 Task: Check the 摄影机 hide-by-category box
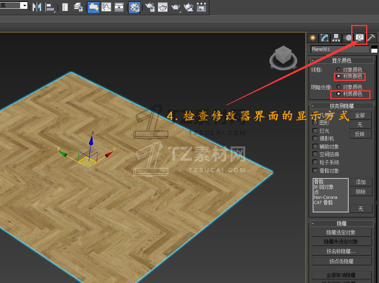[x=315, y=138]
